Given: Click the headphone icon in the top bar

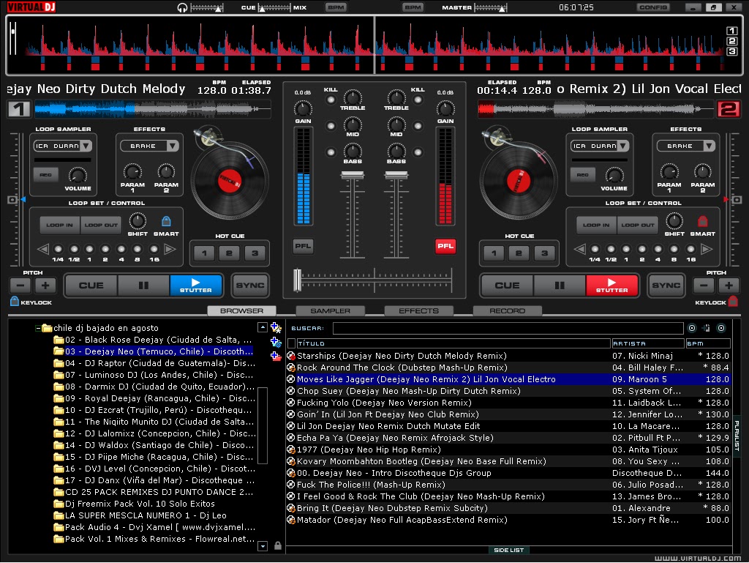Looking at the screenshot, I should tap(183, 7).
